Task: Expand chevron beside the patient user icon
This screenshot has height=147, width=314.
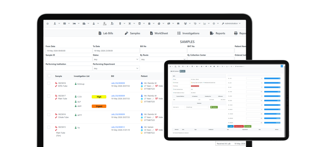Action: click(x=59, y=24)
